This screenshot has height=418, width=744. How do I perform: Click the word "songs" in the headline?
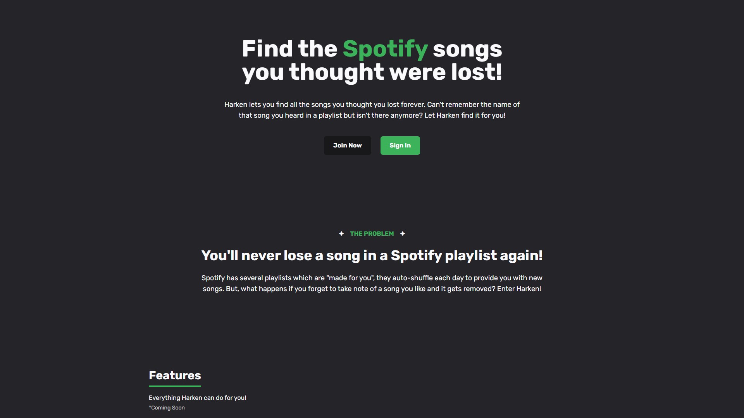pos(467,49)
